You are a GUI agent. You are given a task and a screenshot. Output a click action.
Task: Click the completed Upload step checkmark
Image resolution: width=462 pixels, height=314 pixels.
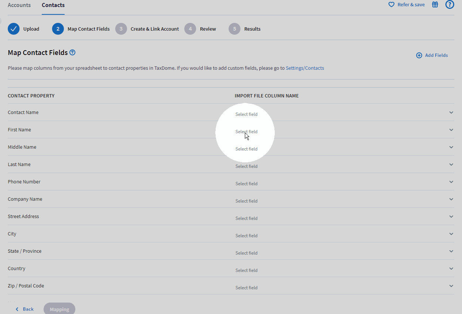tap(13, 28)
